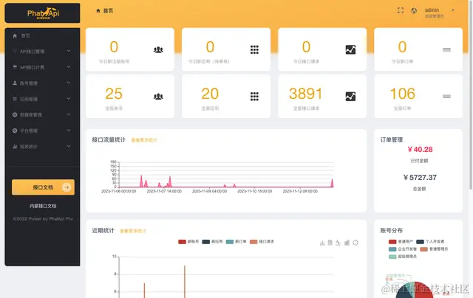Expand the 账号管理 chevron
This screenshot has width=473, height=298.
pyautogui.click(x=69, y=83)
